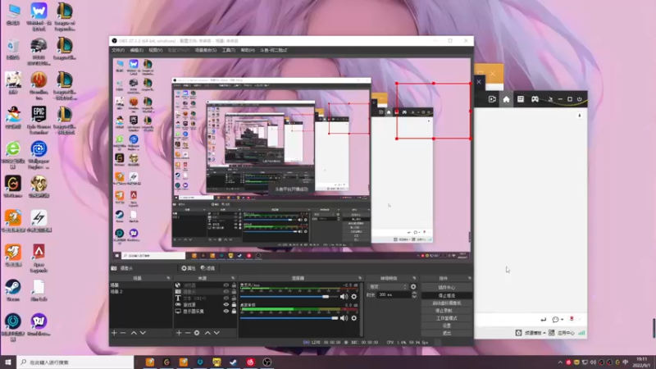The image size is (656, 369).
Task: Open source Filters button in OBS toolbar
Action: tap(207, 268)
